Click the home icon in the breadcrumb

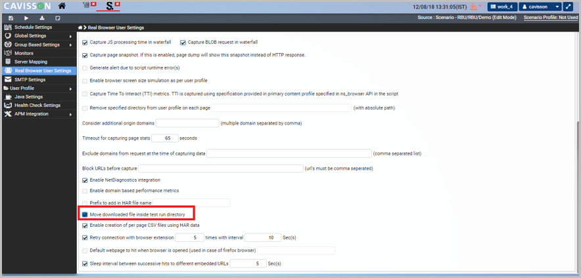[80, 28]
